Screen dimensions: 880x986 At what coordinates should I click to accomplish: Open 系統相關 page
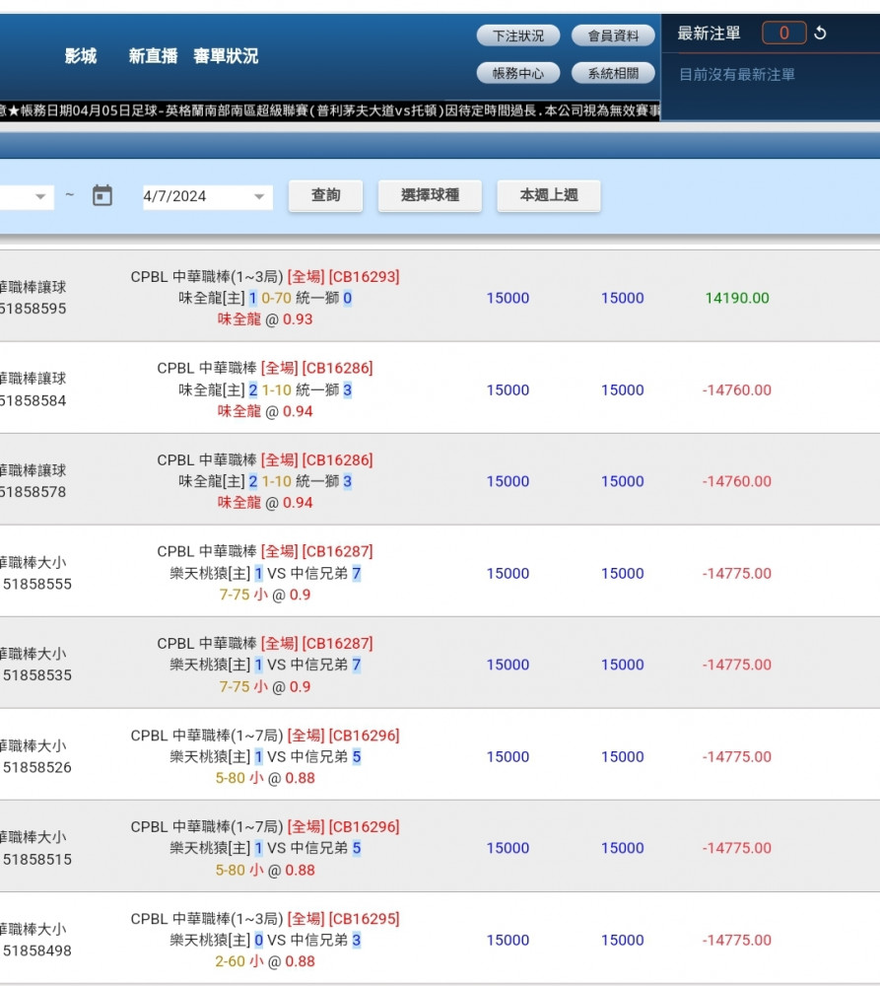pos(613,74)
